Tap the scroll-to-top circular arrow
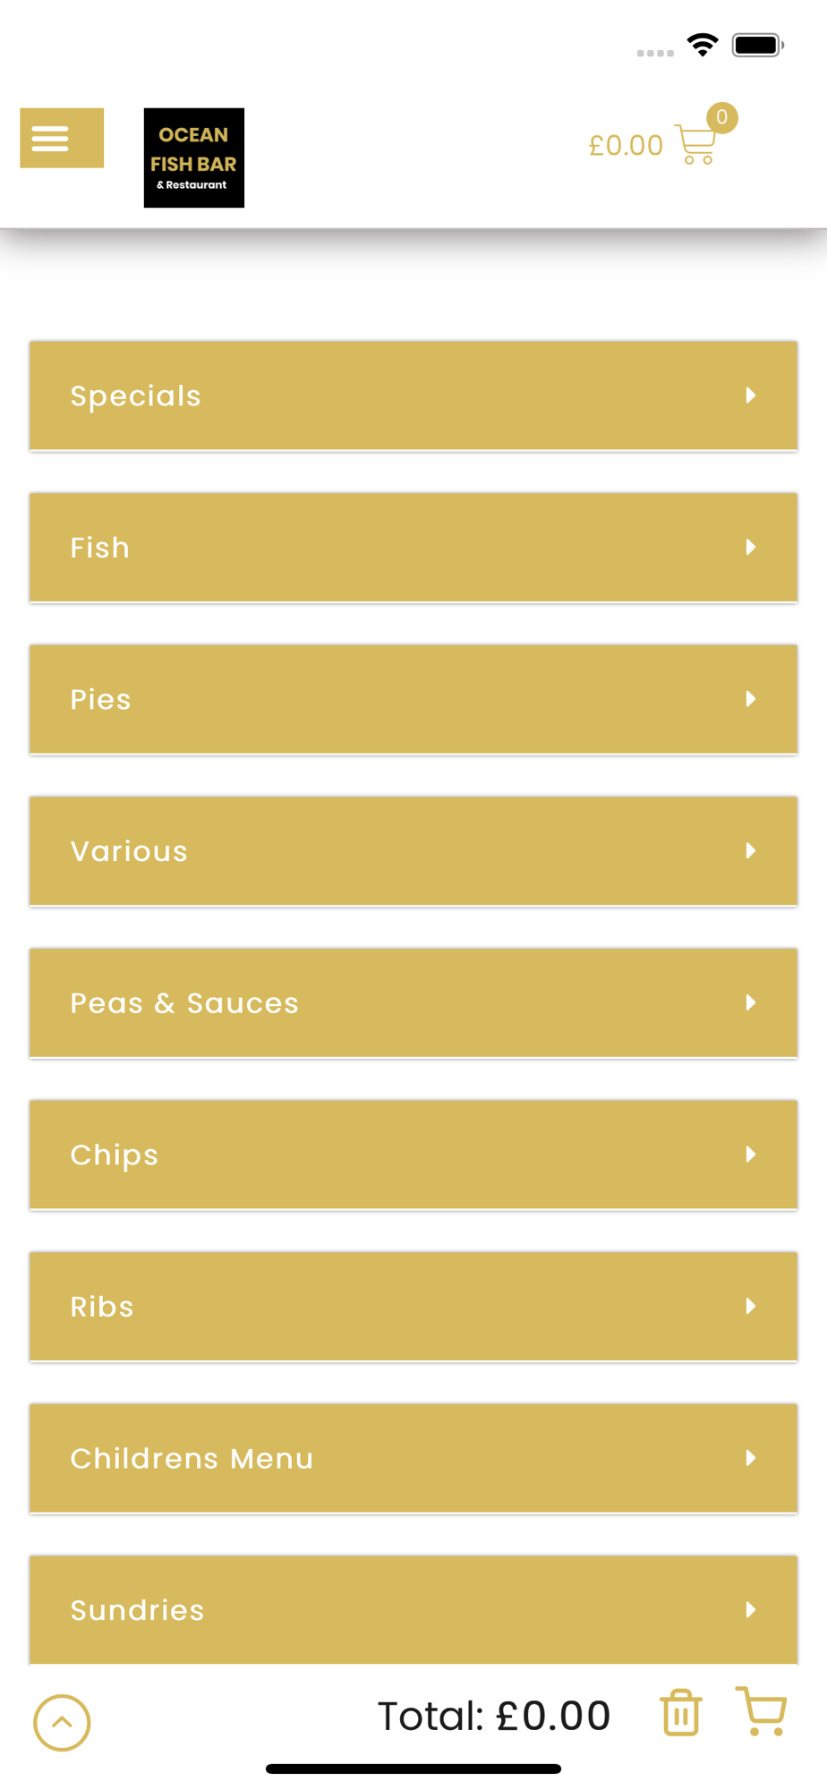This screenshot has height=1790, width=827. click(x=62, y=1722)
